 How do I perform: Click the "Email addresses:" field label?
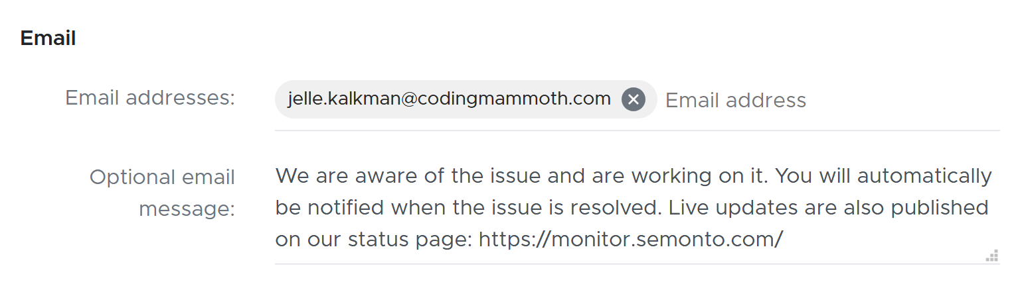tap(150, 98)
